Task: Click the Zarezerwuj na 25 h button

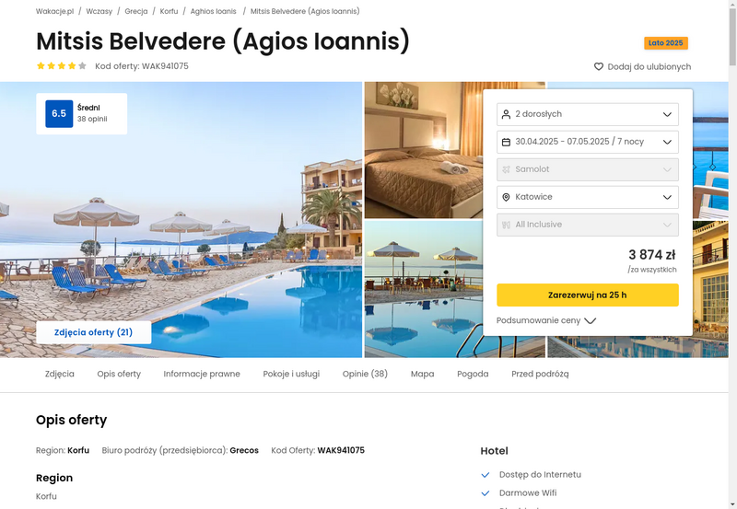Action: (x=588, y=295)
